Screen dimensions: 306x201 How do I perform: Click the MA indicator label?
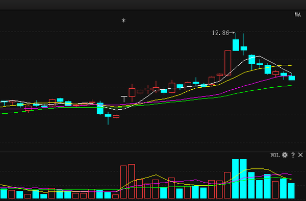pos(298,15)
